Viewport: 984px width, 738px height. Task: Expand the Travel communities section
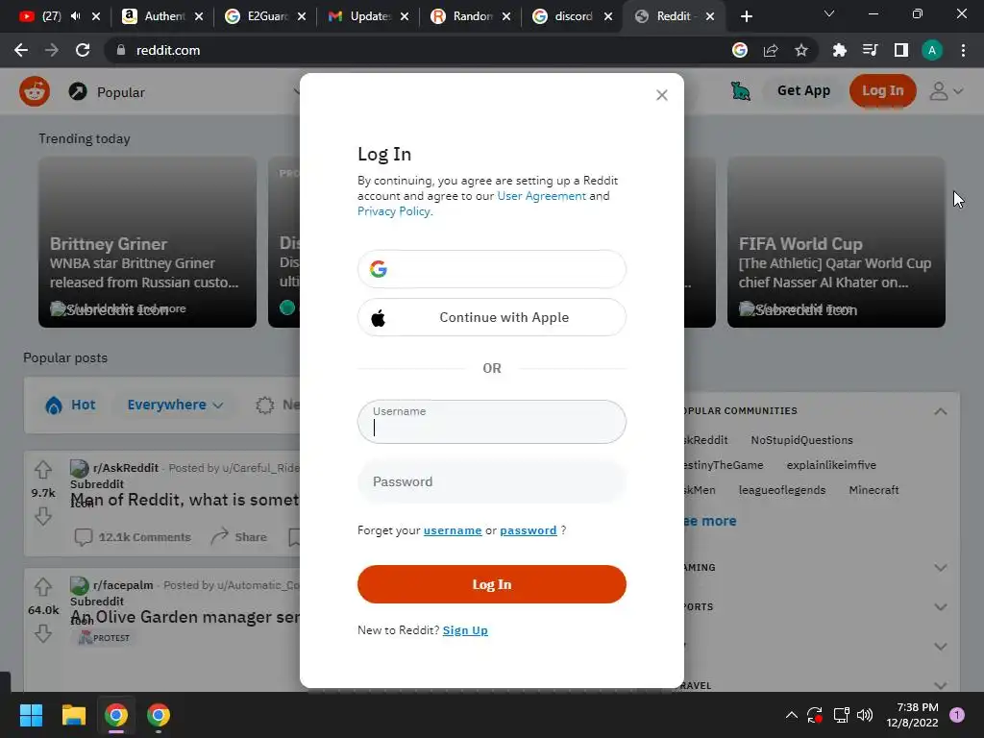940,686
